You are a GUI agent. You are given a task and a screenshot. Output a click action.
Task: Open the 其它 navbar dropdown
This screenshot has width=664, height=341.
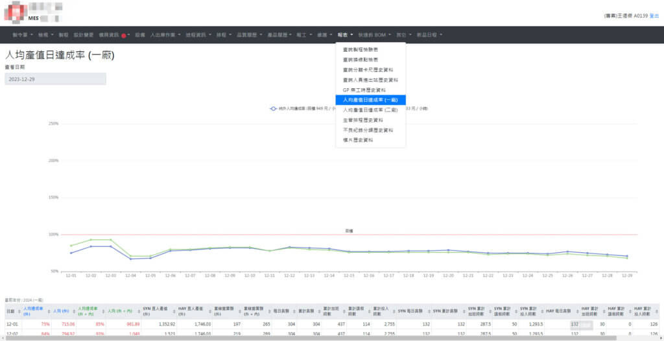(403, 34)
